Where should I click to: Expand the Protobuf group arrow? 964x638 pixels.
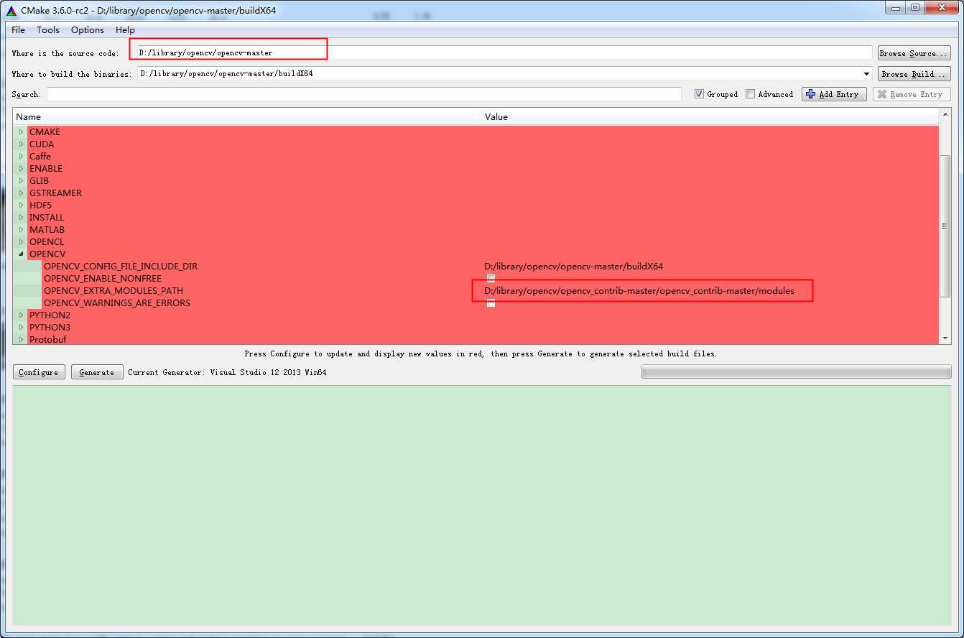(x=21, y=340)
